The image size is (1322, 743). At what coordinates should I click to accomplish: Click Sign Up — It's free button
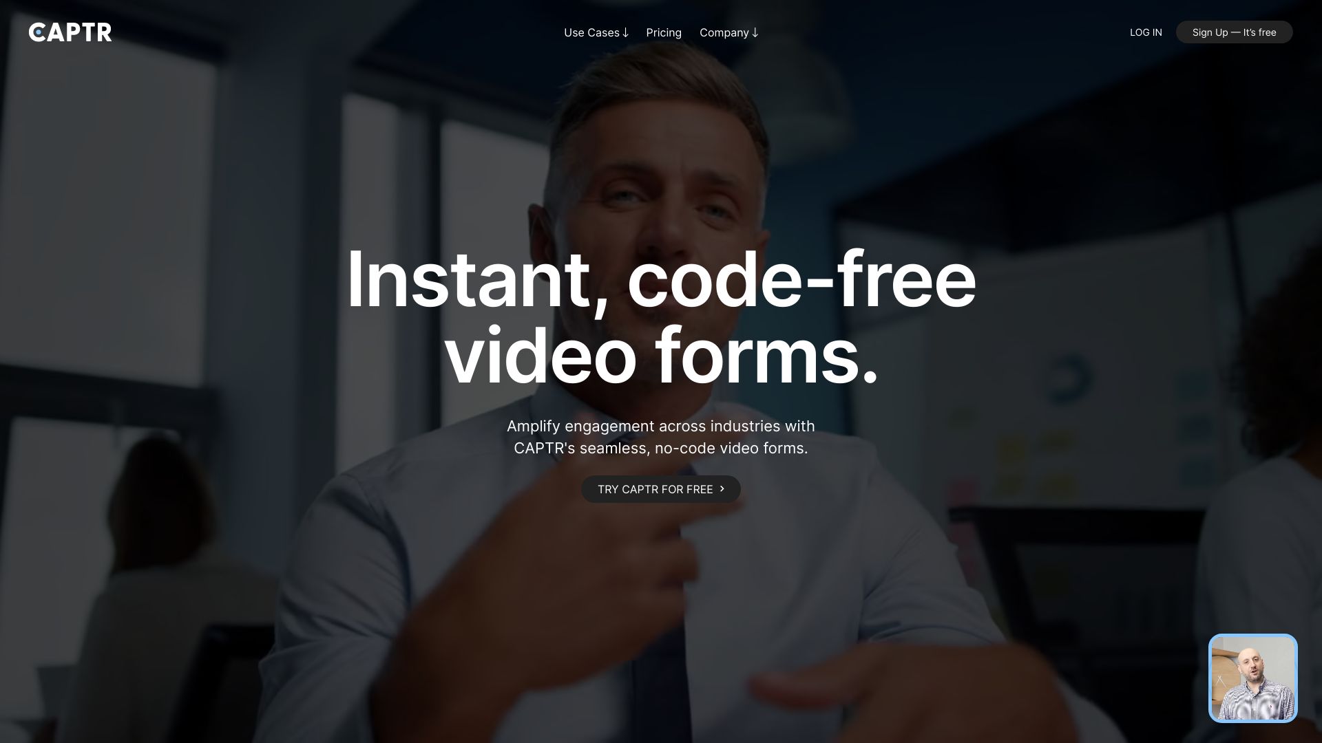(x=1234, y=32)
